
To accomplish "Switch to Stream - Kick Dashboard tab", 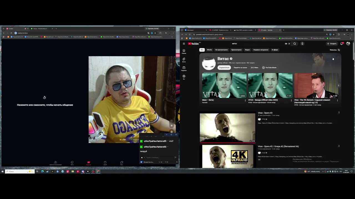I will [x=41, y=28].
